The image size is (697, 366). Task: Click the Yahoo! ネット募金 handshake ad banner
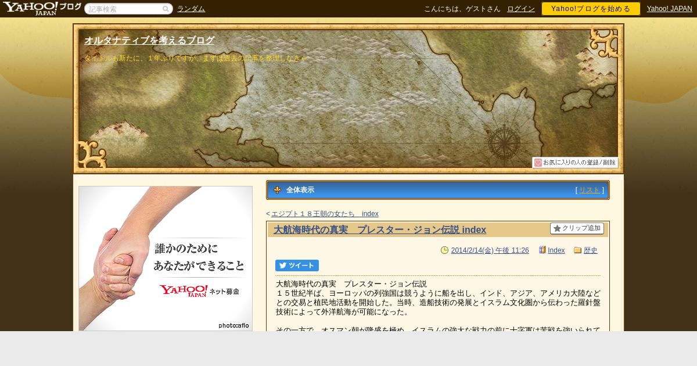(166, 259)
